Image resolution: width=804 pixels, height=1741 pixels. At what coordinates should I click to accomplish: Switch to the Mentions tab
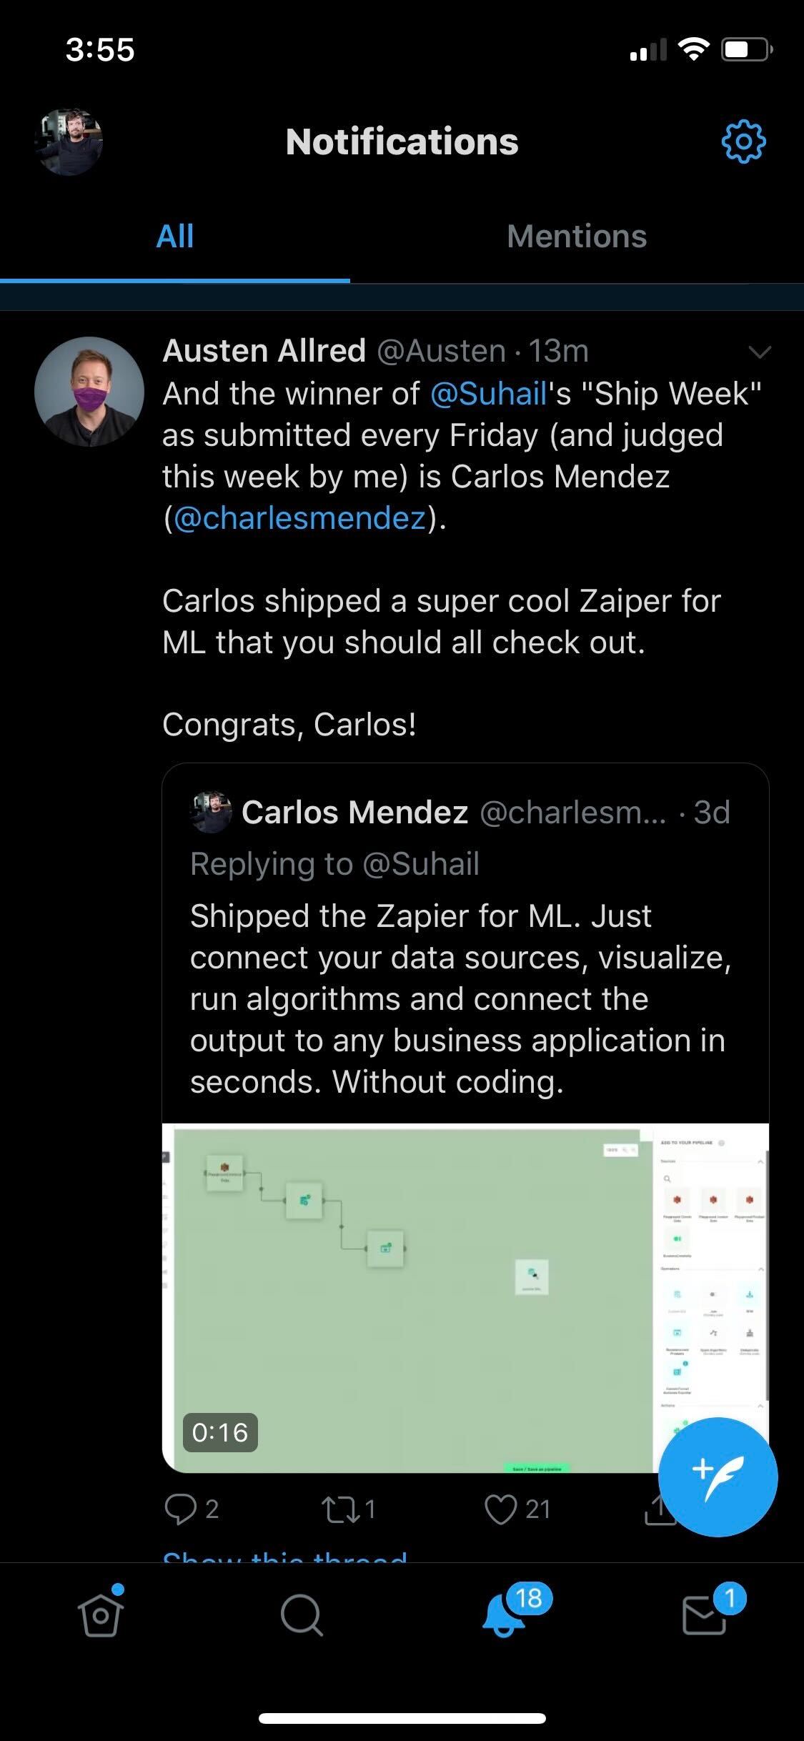pyautogui.click(x=577, y=237)
